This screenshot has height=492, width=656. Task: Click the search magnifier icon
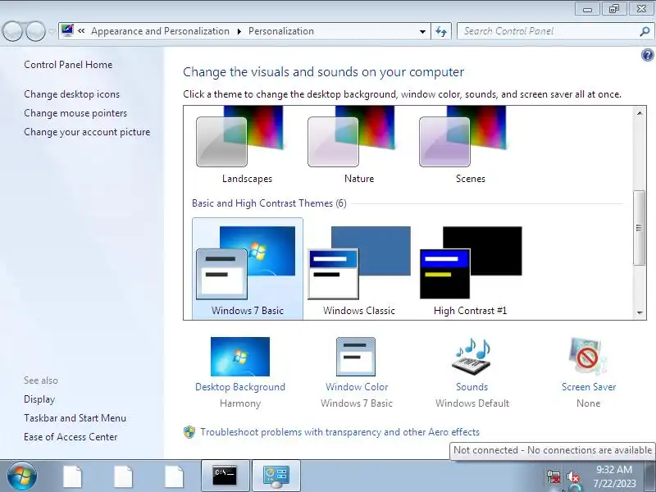tap(645, 31)
